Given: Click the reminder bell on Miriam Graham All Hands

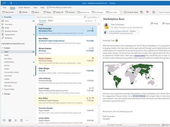Looking at the screenshot, I should [x=90, y=48].
